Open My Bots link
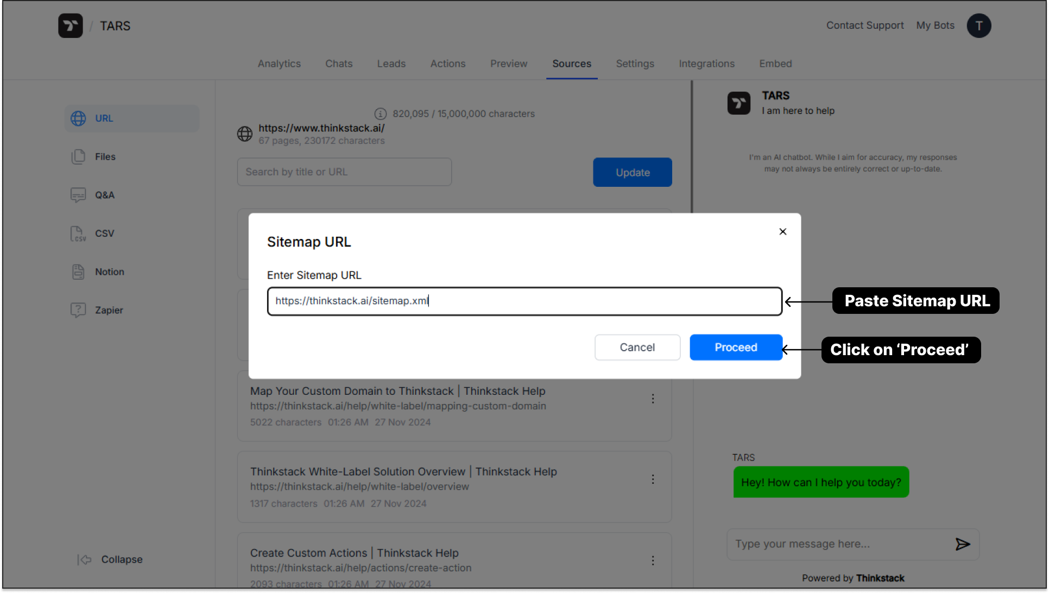 935,26
